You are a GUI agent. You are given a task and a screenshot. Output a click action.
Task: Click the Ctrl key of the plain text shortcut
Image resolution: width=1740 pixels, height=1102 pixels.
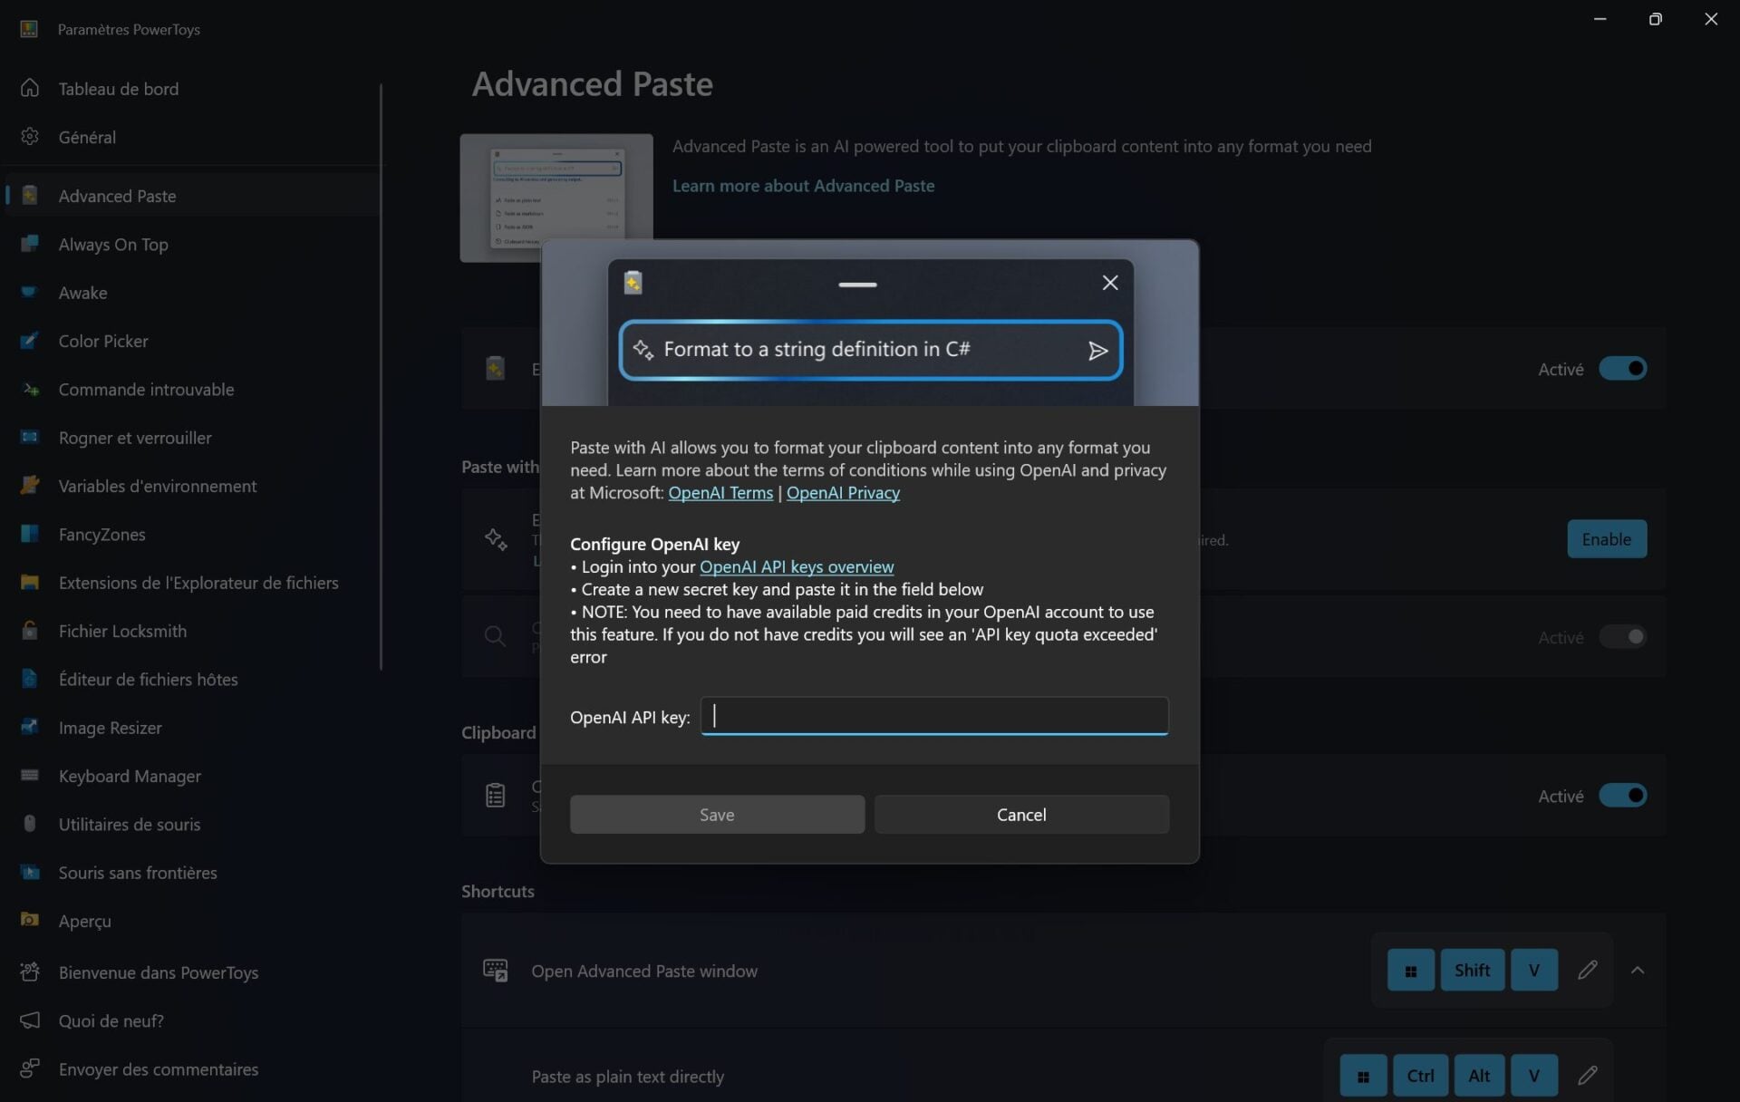point(1420,1076)
